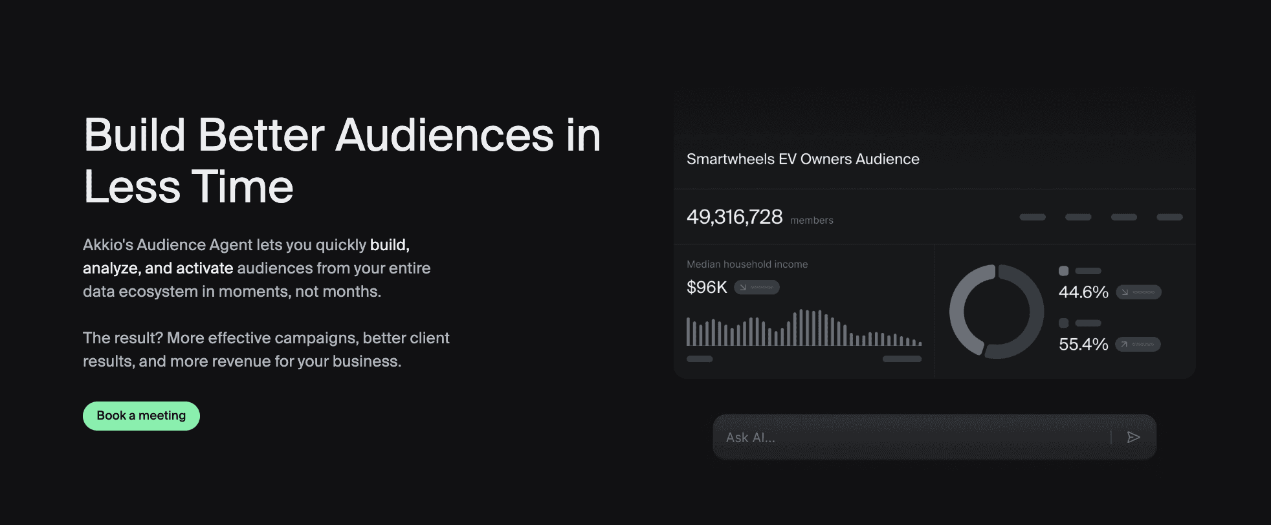Screen dimensions: 1271x525
Task: Click the 55.4% value
Action: pyautogui.click(x=1083, y=345)
